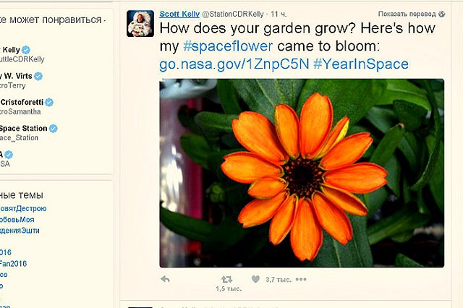Follow the go.nasa.gov/1ZnpC5N link
Image resolution: width=463 pixels, height=308 pixels.
234,64
